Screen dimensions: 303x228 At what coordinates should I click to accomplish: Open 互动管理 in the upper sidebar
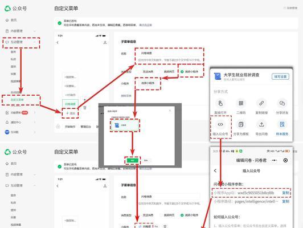17,42
